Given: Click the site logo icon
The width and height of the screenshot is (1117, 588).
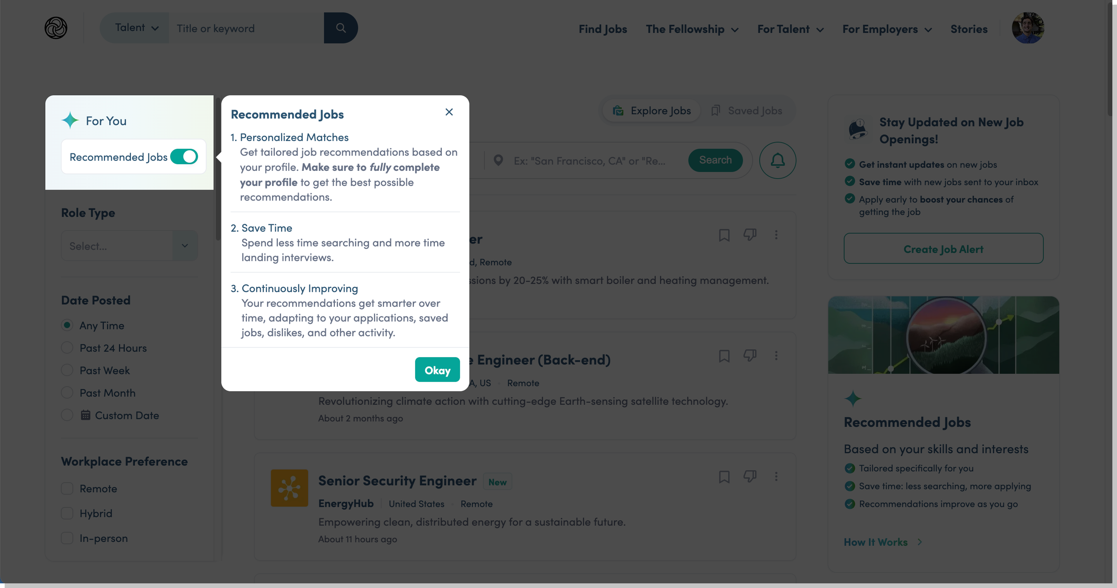Looking at the screenshot, I should click(x=56, y=28).
